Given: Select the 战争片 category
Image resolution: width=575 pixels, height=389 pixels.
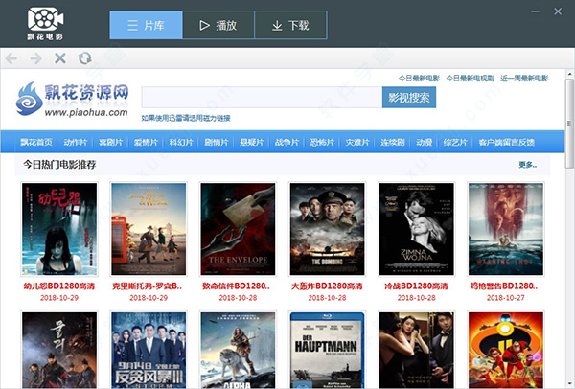Looking at the screenshot, I should [x=287, y=142].
